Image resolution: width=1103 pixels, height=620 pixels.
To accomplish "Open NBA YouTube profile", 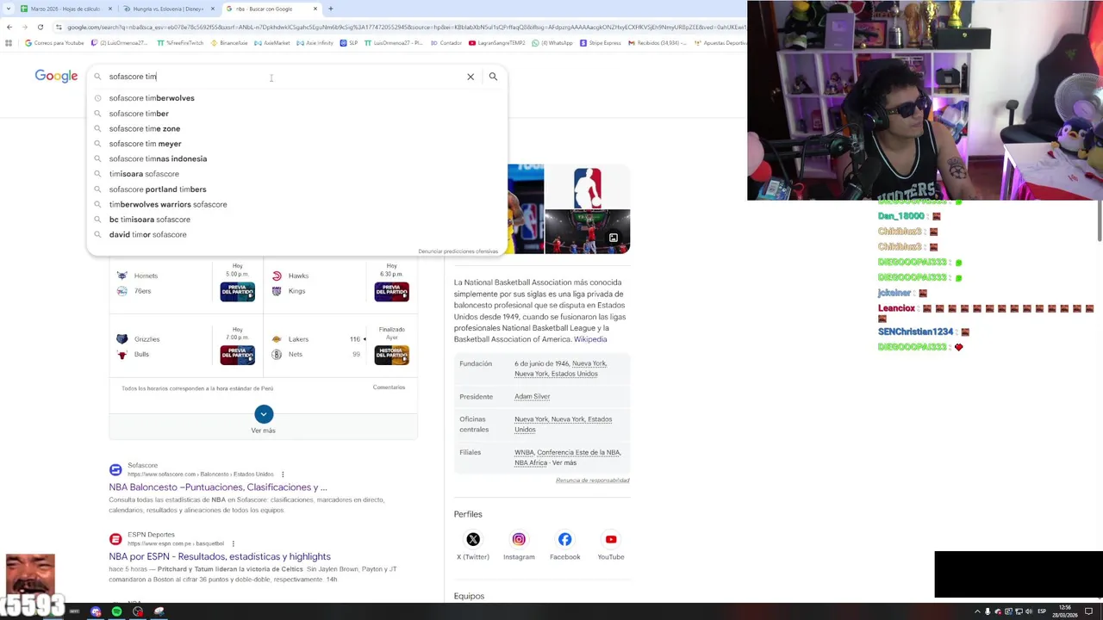I will click(611, 540).
